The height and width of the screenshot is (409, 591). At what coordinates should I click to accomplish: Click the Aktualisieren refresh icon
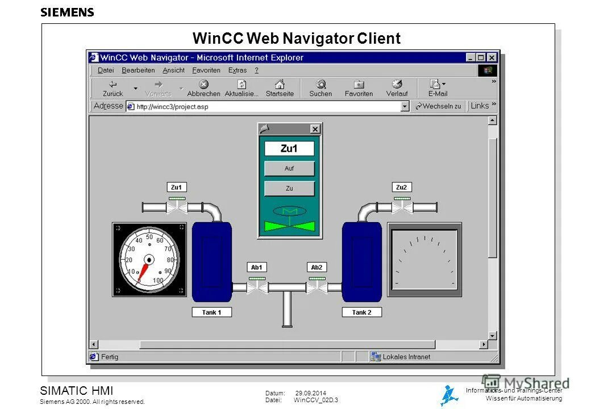241,84
